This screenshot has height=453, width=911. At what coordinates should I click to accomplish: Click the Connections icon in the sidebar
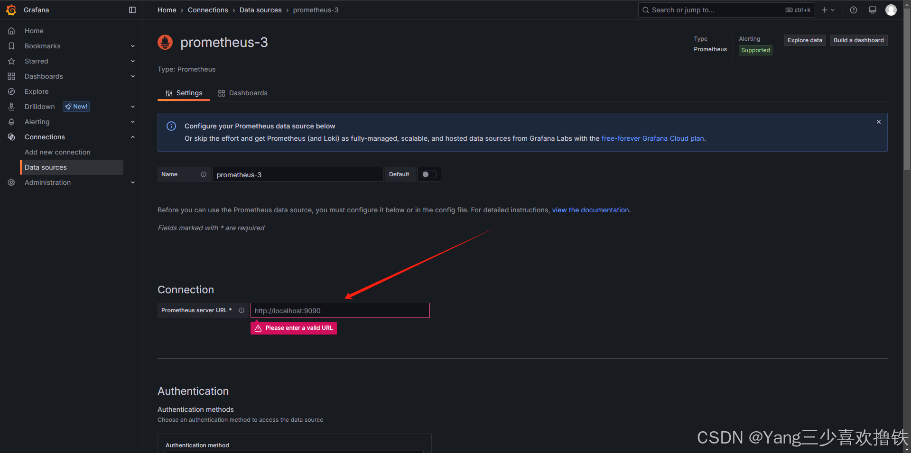click(x=11, y=137)
